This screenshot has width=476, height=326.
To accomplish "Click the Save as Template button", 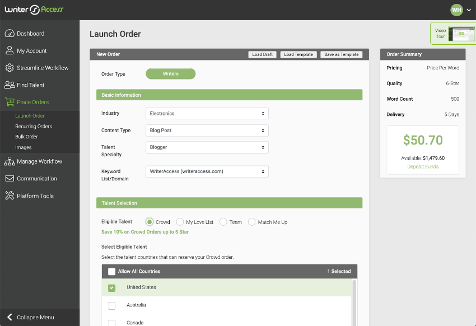I will 341,54.
